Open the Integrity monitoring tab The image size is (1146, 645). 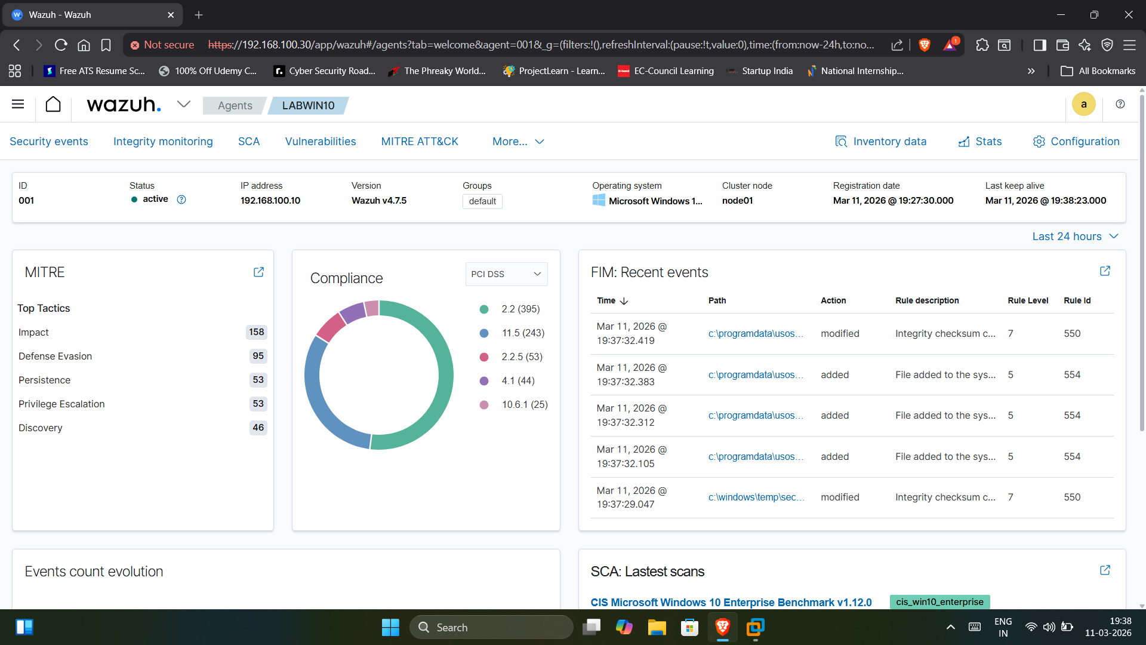click(163, 142)
